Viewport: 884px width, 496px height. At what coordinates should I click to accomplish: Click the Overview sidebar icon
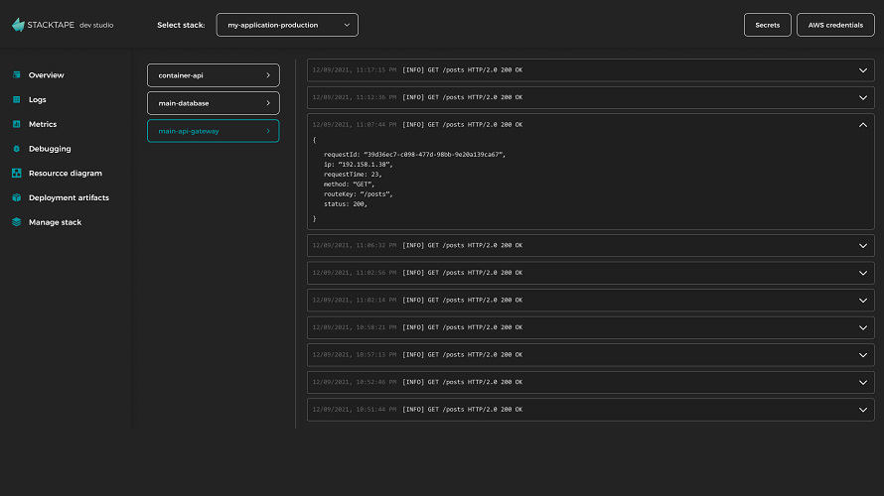17,75
